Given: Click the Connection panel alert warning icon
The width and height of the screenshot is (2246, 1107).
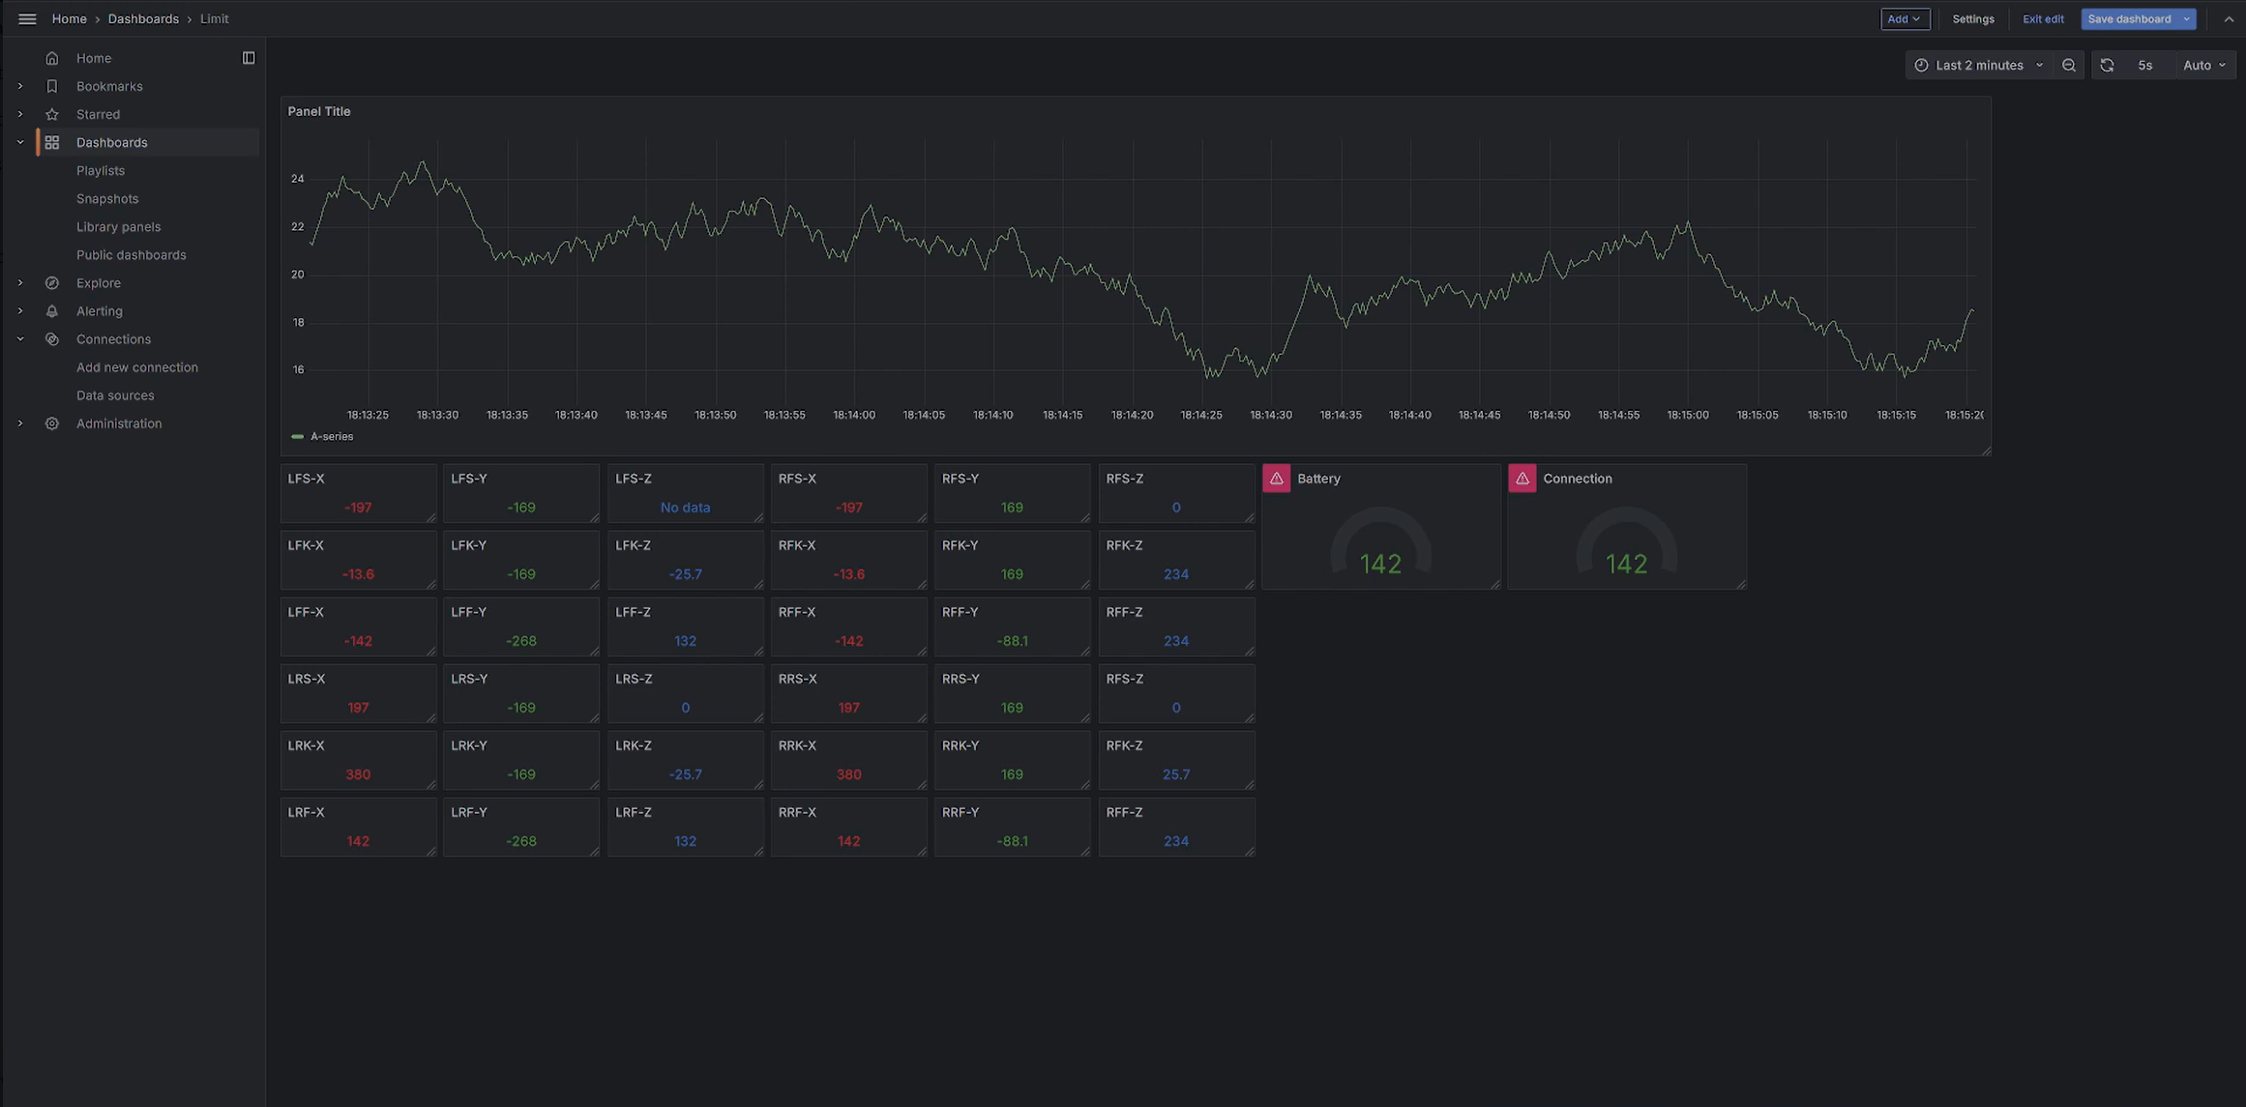Looking at the screenshot, I should click(x=1522, y=479).
